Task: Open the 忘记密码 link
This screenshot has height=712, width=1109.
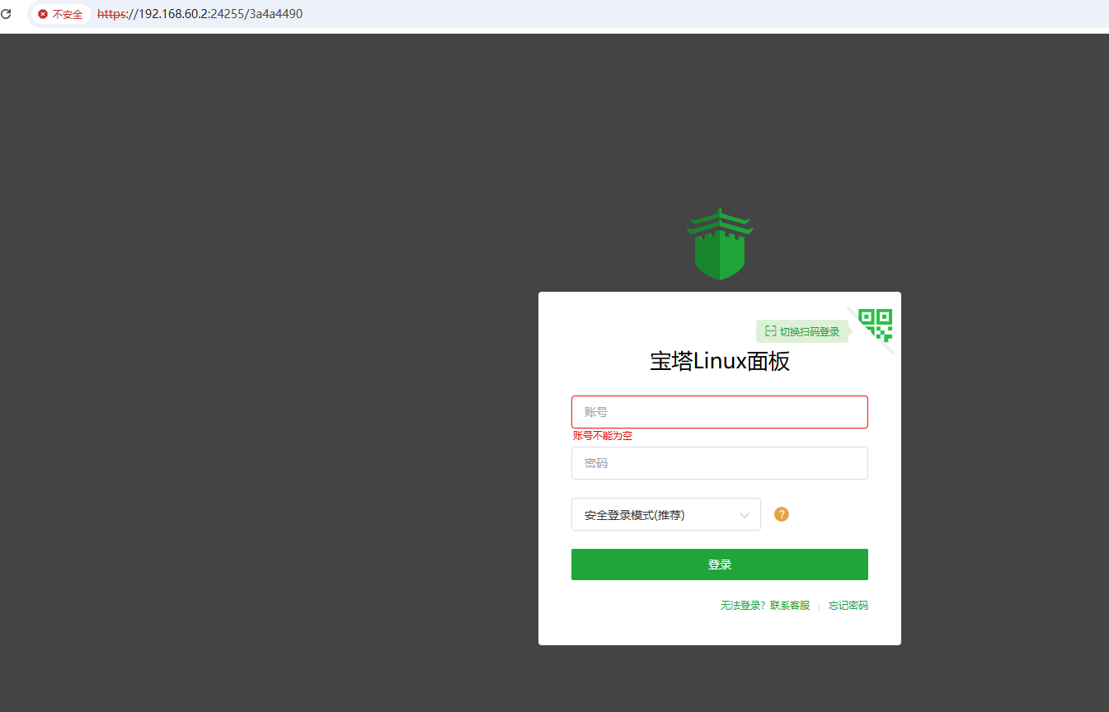Action: click(848, 606)
